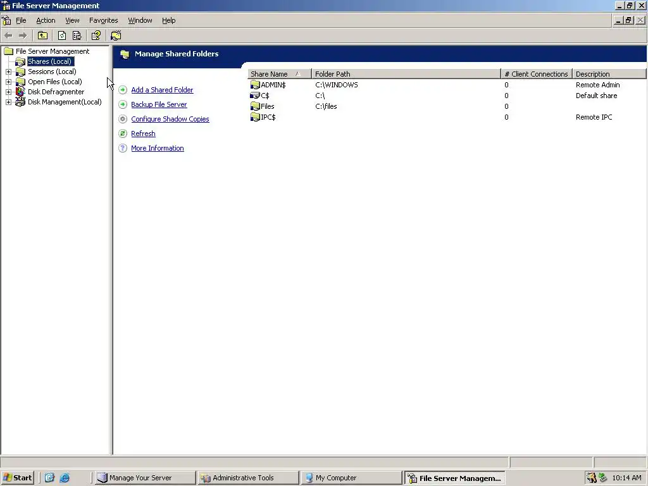Screen dimensions: 648x486
Task: Click the C:\WINDOWS folder path cell
Action: [x=337, y=85]
